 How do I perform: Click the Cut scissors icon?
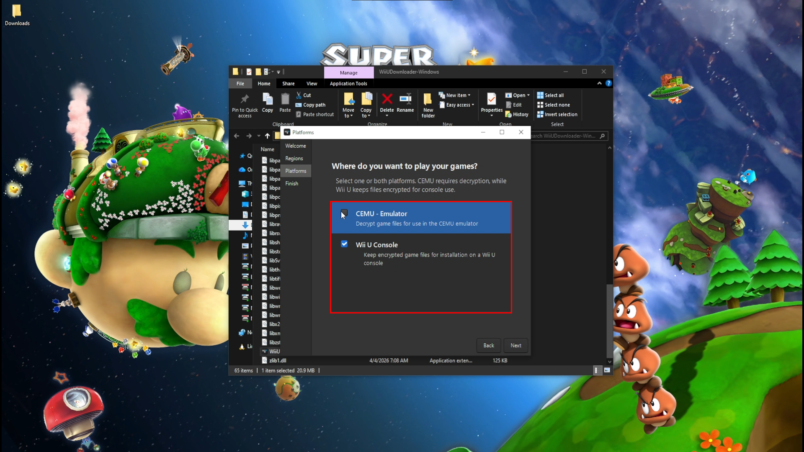click(x=299, y=95)
